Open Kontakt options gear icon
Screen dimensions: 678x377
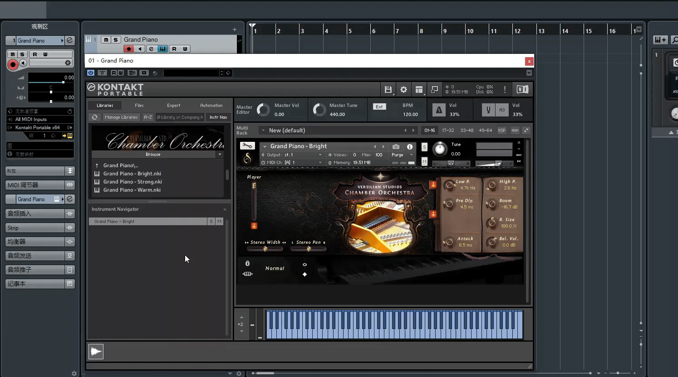(x=403, y=90)
